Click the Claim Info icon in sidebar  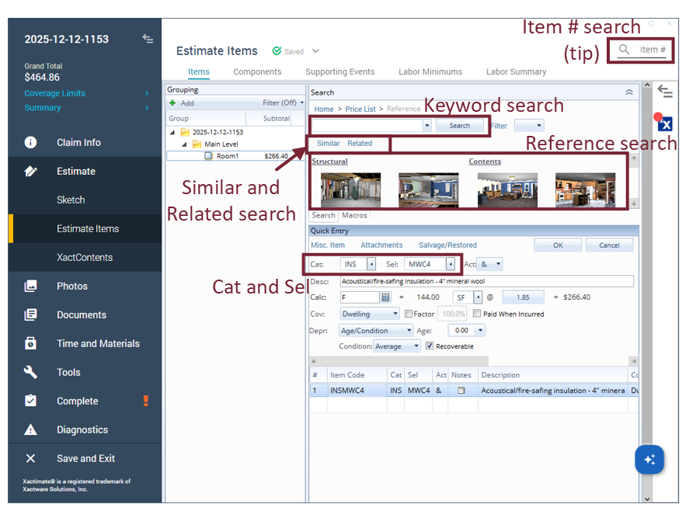point(30,143)
